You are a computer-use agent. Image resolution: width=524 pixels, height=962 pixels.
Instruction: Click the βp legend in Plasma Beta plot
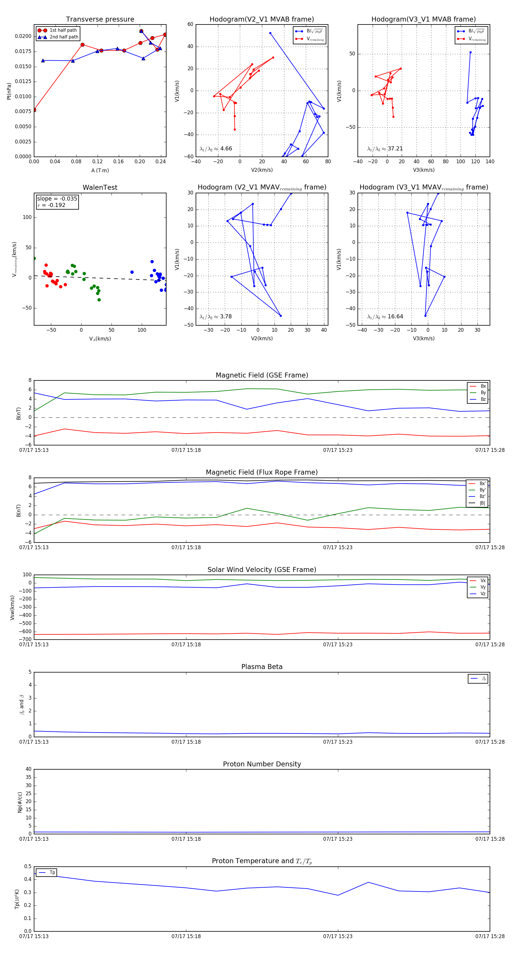478,679
